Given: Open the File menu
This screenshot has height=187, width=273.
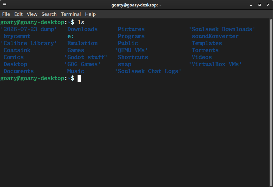Looking at the screenshot, I should point(6,14).
